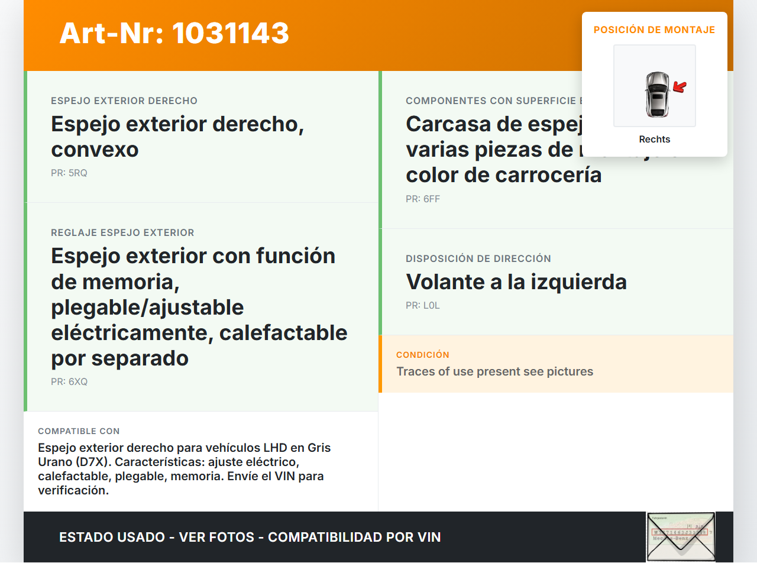Select 'Volante a la izquierda' title
This screenshot has height=563, width=757.
click(516, 281)
